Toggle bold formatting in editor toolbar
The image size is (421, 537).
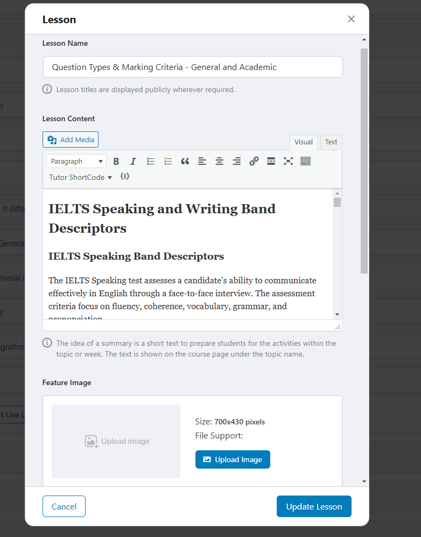116,161
